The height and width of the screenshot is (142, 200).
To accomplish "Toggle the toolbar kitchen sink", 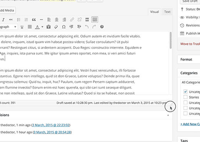I will pos(95,20).
